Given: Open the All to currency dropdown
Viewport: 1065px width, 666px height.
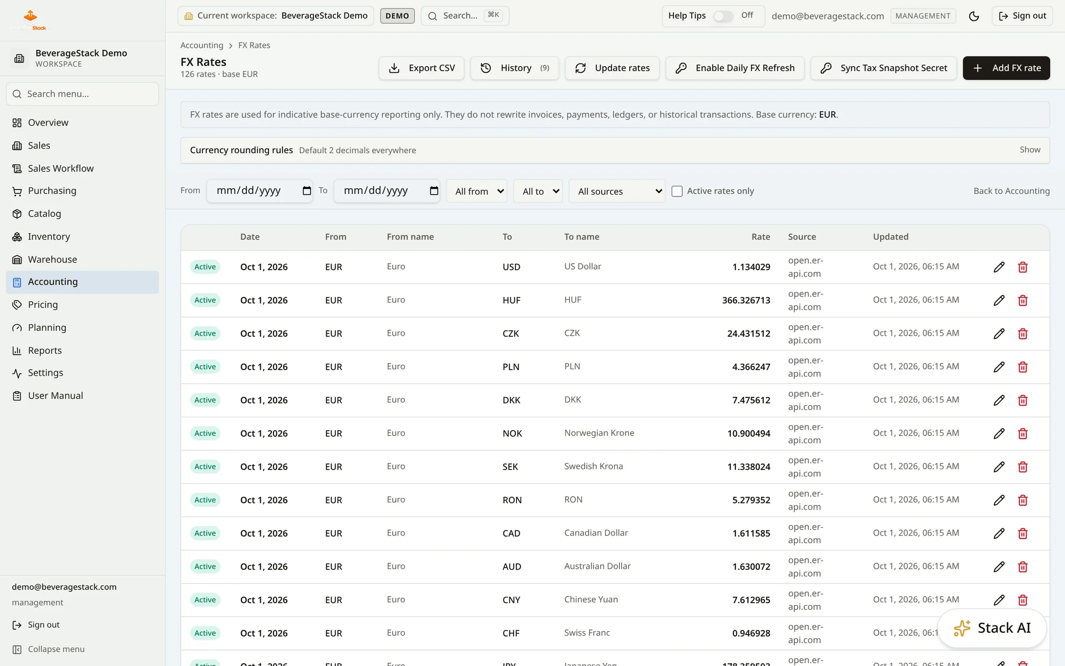Looking at the screenshot, I should pos(538,191).
